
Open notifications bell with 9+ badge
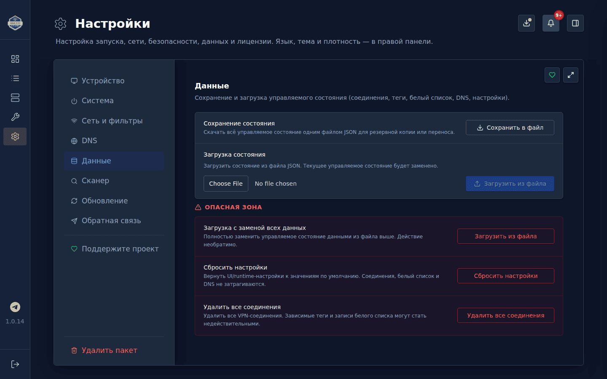[x=551, y=23]
